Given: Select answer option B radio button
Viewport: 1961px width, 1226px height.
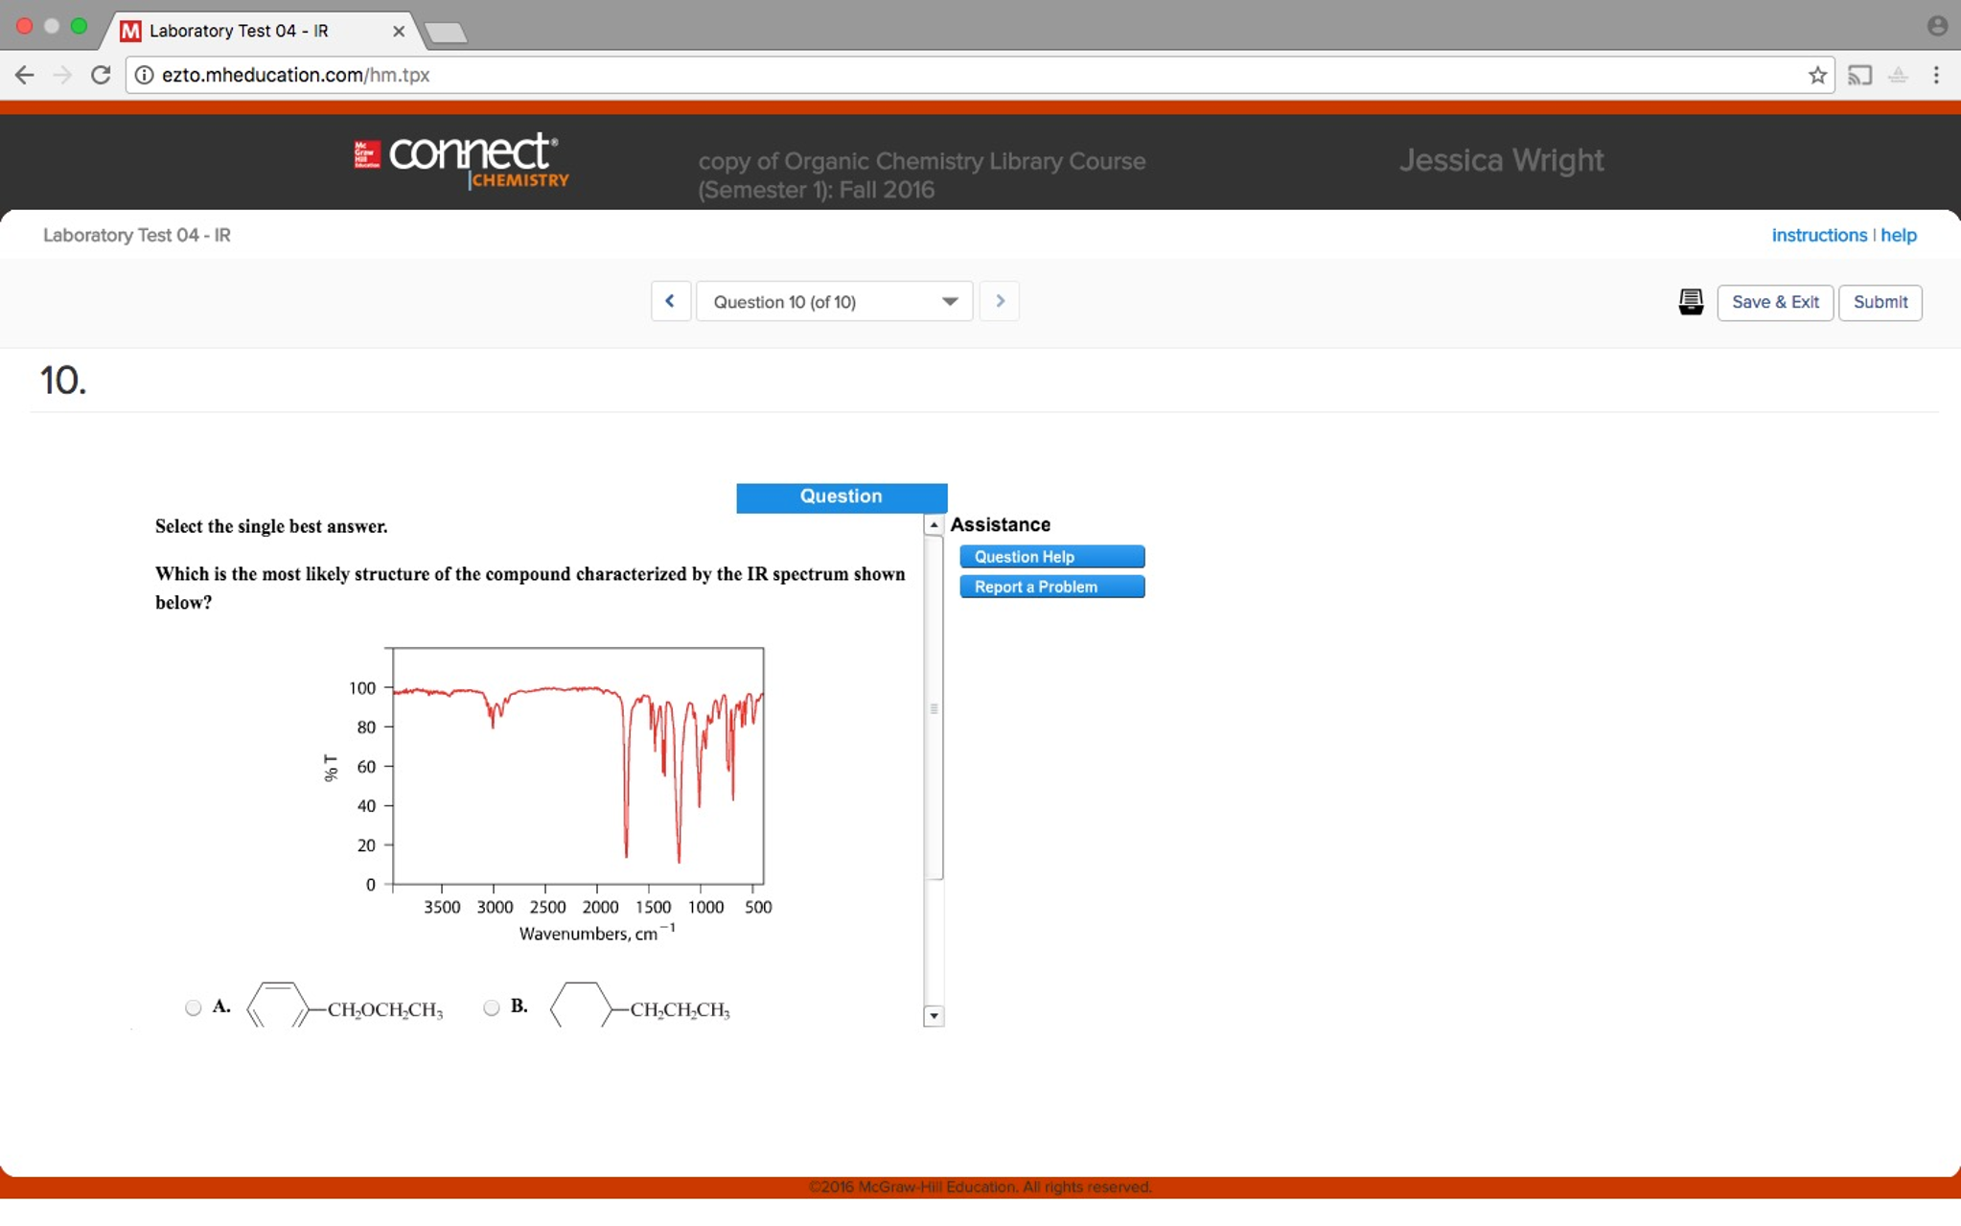Looking at the screenshot, I should [492, 1007].
